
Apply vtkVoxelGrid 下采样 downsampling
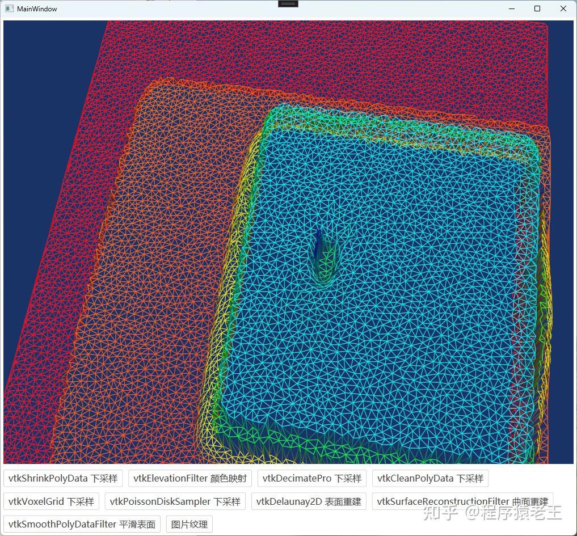tap(50, 501)
